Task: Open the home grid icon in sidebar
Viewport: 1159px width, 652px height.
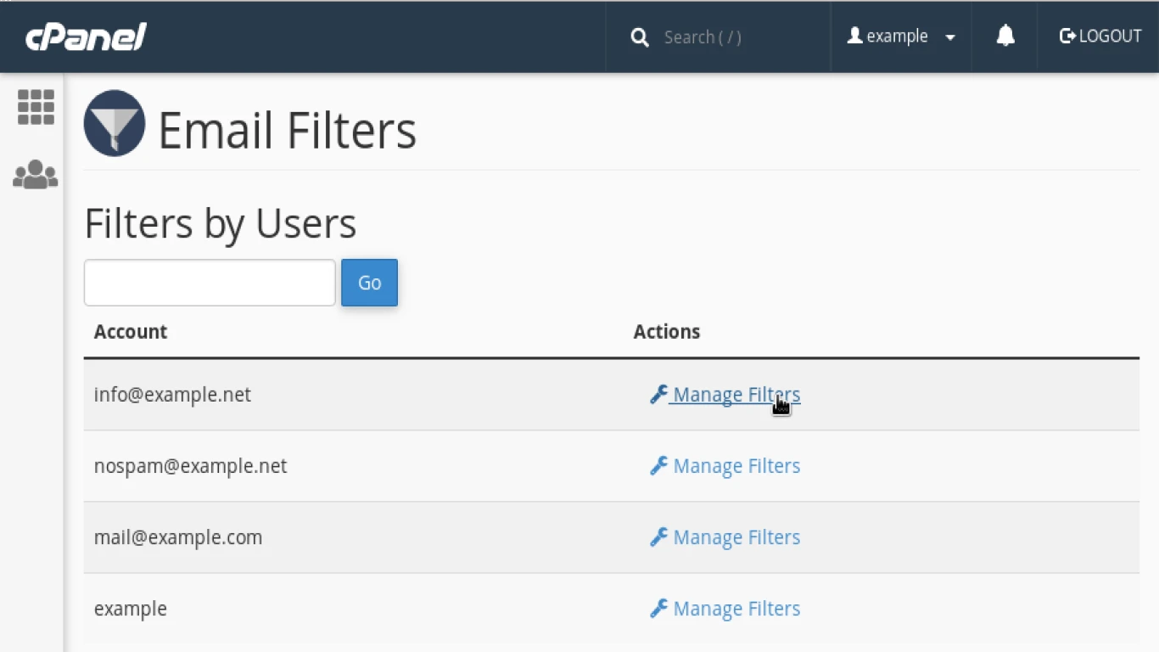Action: pyautogui.click(x=36, y=108)
